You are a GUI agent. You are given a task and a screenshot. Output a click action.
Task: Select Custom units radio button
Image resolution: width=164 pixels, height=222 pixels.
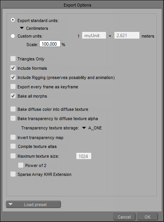tap(13, 36)
